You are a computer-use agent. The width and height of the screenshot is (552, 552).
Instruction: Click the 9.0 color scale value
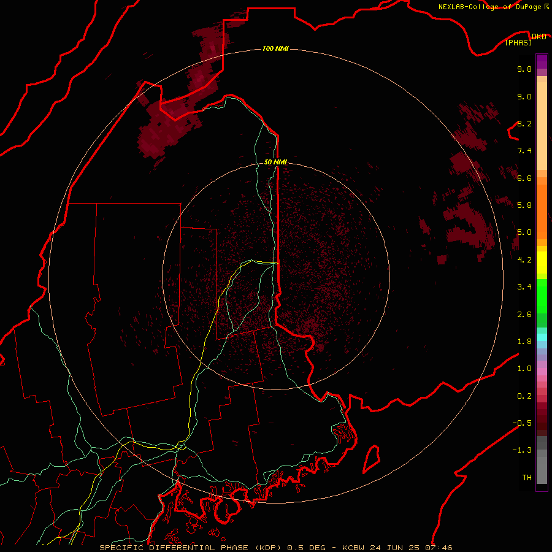(524, 96)
